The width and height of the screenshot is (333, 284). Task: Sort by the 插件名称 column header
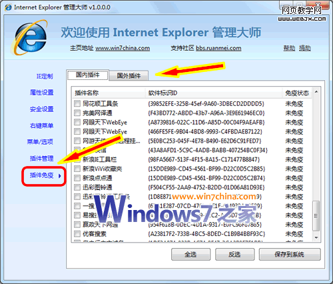coord(109,93)
